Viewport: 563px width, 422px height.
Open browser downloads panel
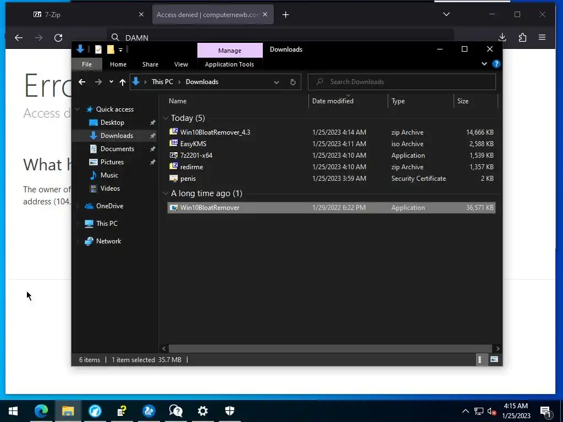coord(503,37)
